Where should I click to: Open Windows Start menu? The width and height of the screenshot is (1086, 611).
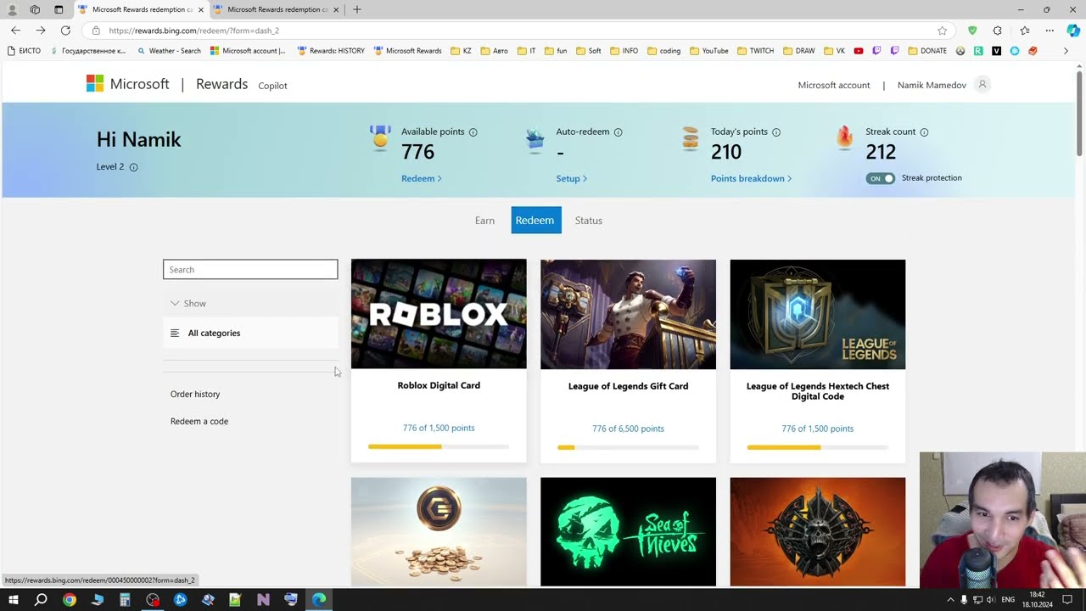point(13,600)
